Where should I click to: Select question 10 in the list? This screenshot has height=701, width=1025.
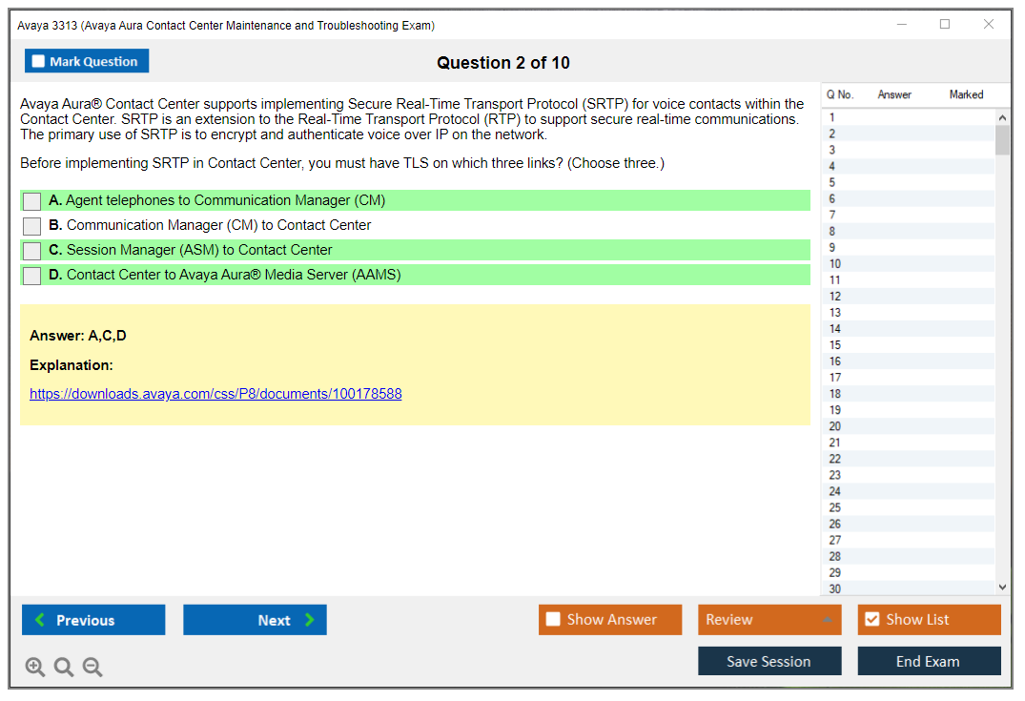835,264
